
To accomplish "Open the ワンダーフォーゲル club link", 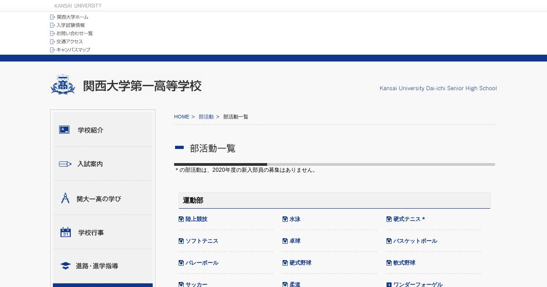I will tap(418, 285).
